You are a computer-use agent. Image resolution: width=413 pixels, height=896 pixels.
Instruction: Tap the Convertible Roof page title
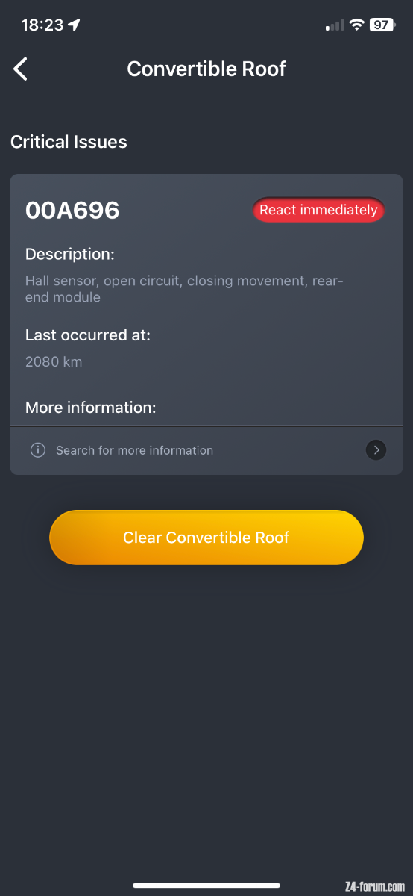tap(206, 69)
